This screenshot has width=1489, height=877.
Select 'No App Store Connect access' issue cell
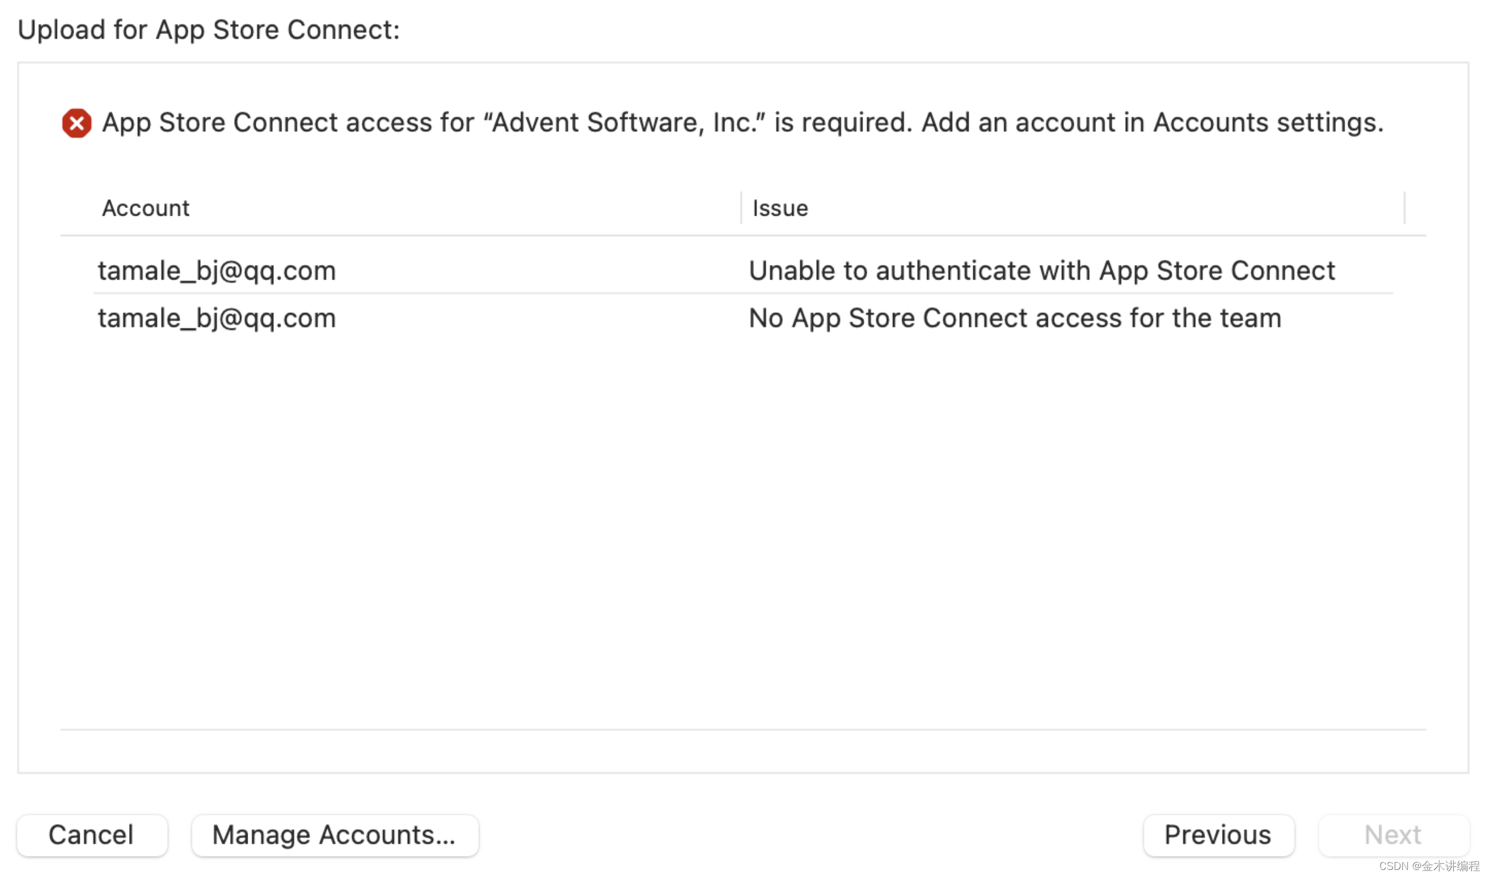(1015, 318)
